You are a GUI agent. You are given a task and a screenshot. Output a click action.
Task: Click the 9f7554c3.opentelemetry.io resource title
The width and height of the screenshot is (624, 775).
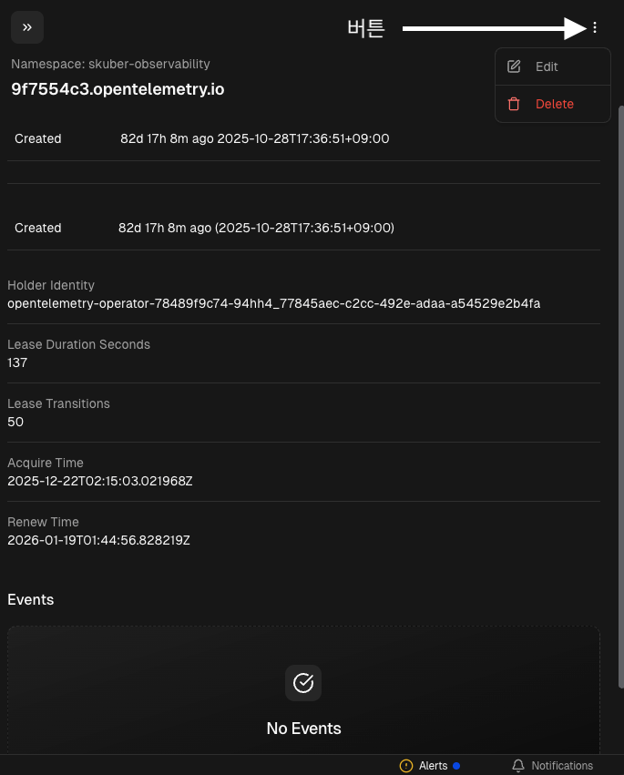coord(118,89)
